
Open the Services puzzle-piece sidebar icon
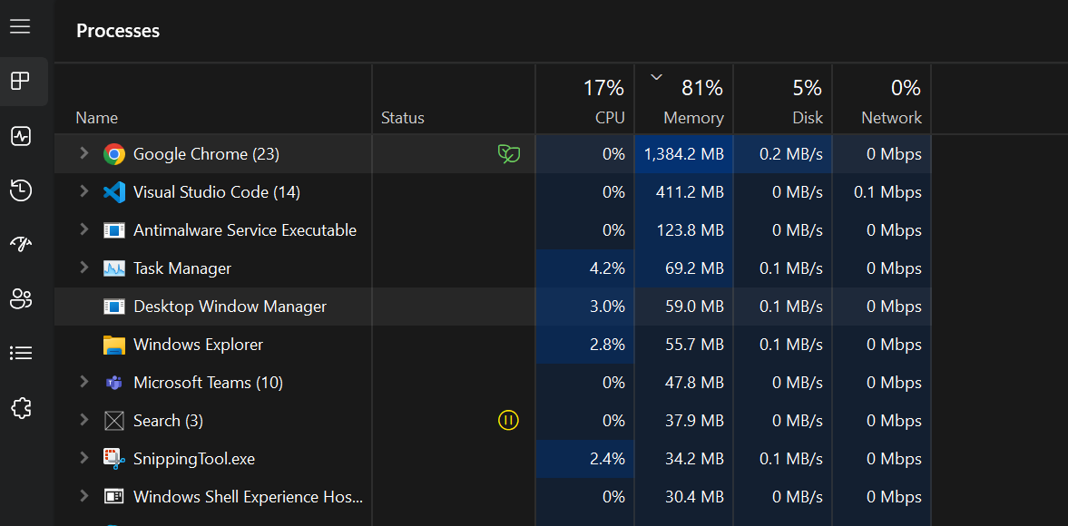[x=21, y=407]
